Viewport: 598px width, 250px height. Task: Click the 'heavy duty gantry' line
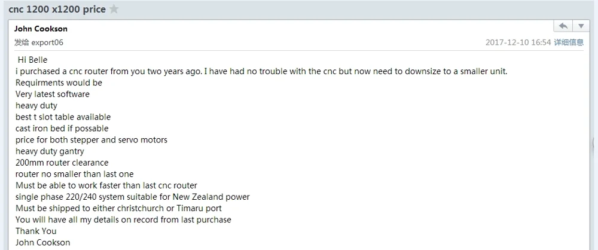tap(50, 151)
